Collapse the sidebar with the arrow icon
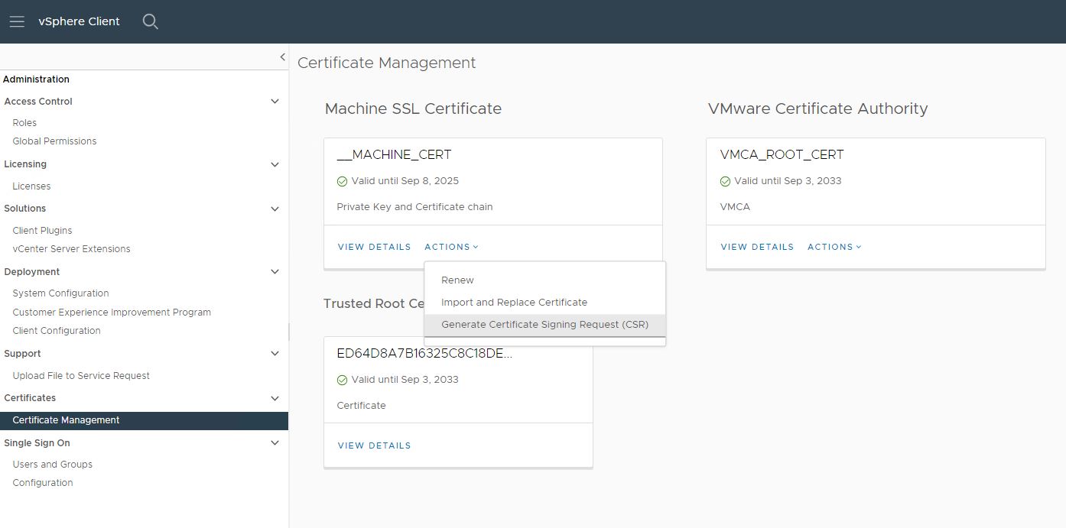Viewport: 1066px width, 528px height. coord(282,57)
